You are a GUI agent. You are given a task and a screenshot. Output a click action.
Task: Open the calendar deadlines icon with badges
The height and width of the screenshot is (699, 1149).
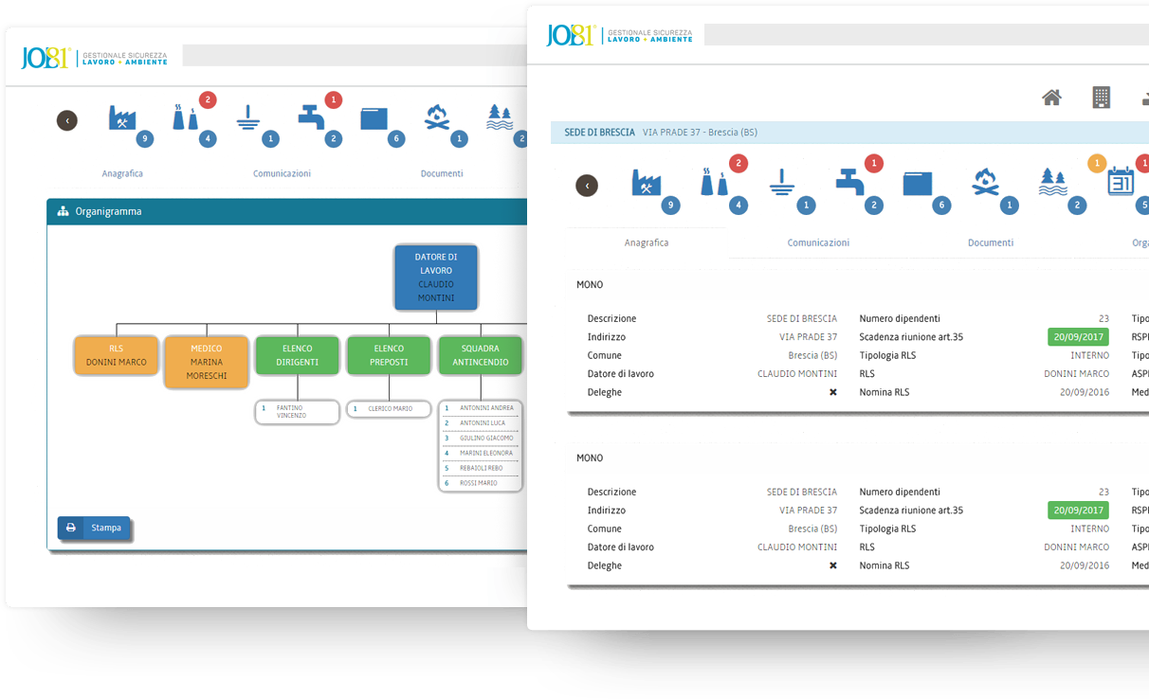(1122, 183)
